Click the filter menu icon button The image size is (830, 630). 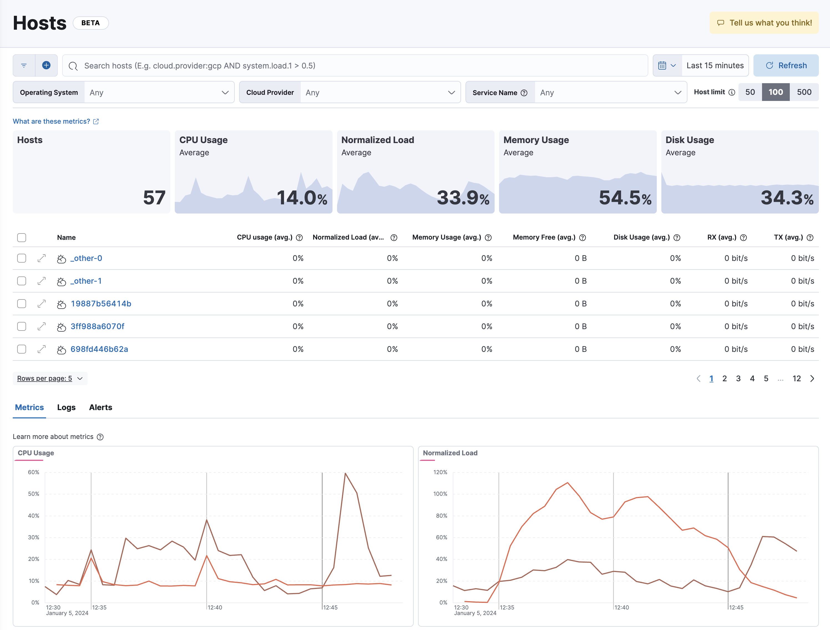coord(24,66)
